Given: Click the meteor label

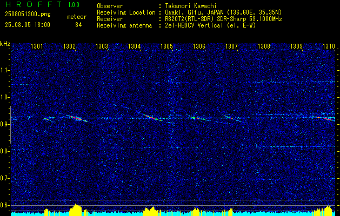Looking at the screenshot, I should click(x=77, y=17).
